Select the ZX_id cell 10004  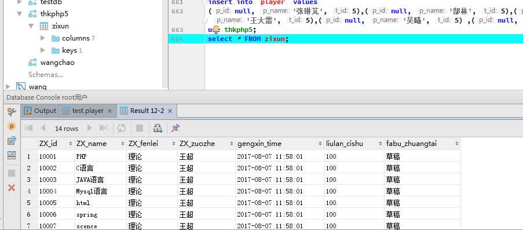[x=56, y=191]
